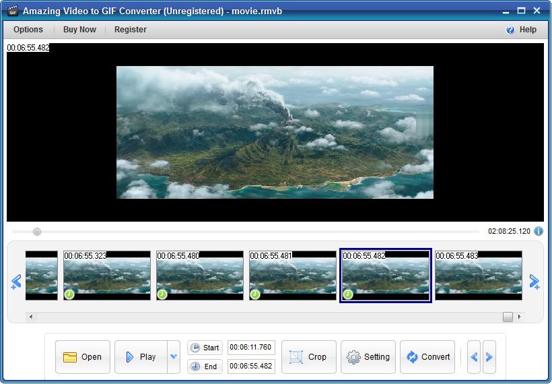Open the Register menu item

pyautogui.click(x=131, y=30)
